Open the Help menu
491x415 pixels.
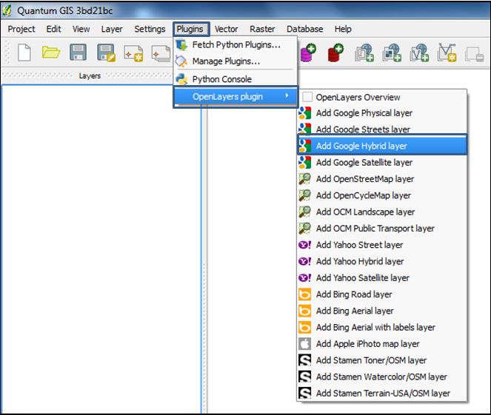tap(343, 29)
